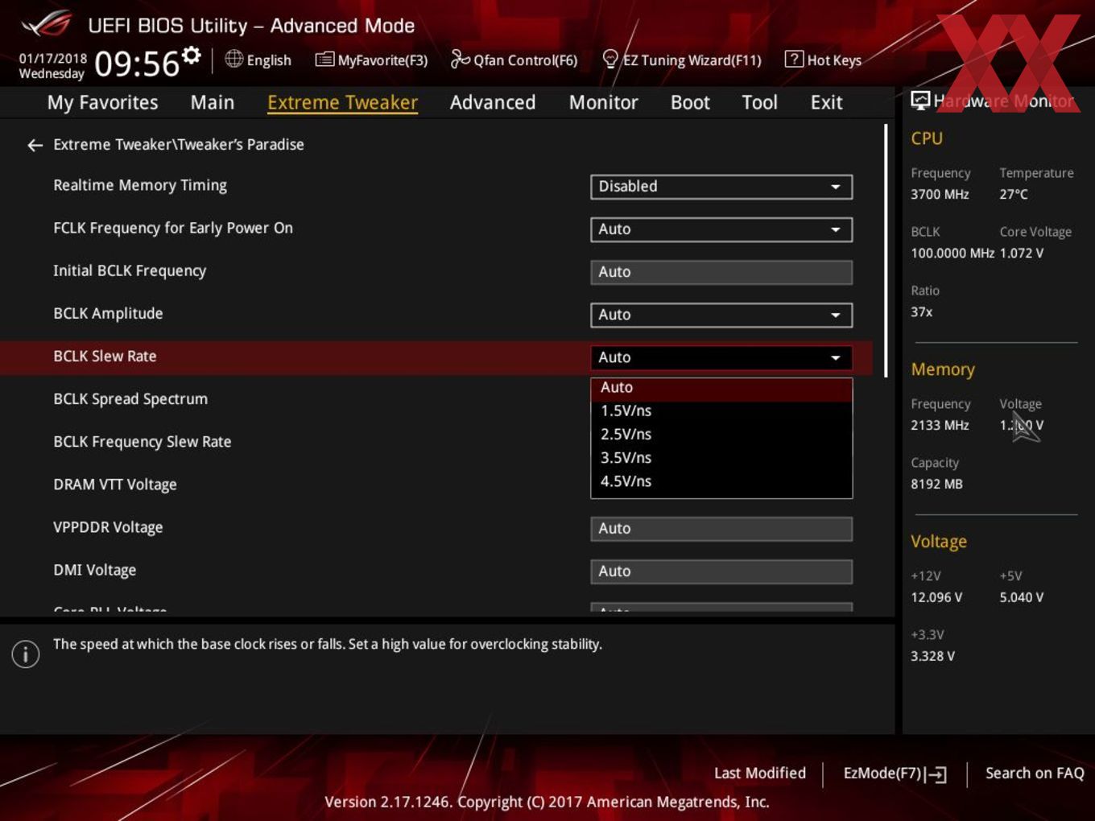This screenshot has width=1095, height=821.
Task: Open the Tool tab
Action: (x=759, y=102)
